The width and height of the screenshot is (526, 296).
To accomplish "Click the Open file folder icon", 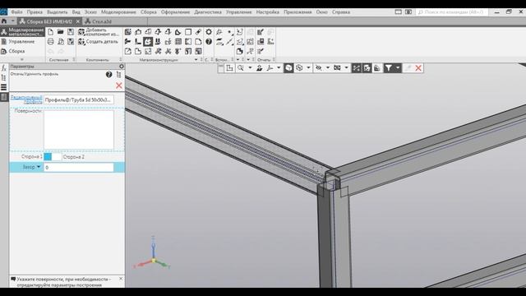I will tap(60, 32).
